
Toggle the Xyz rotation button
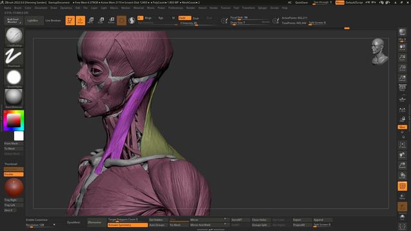[x=402, y=127]
